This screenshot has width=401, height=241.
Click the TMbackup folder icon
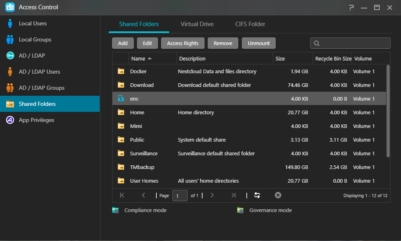pyautogui.click(x=121, y=167)
